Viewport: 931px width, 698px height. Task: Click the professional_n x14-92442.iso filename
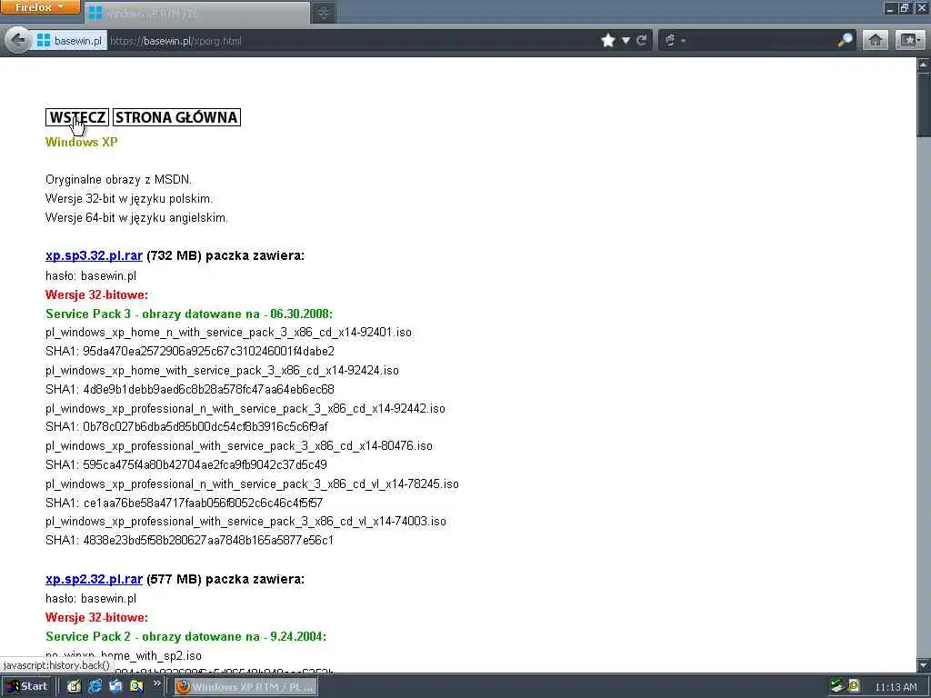245,408
